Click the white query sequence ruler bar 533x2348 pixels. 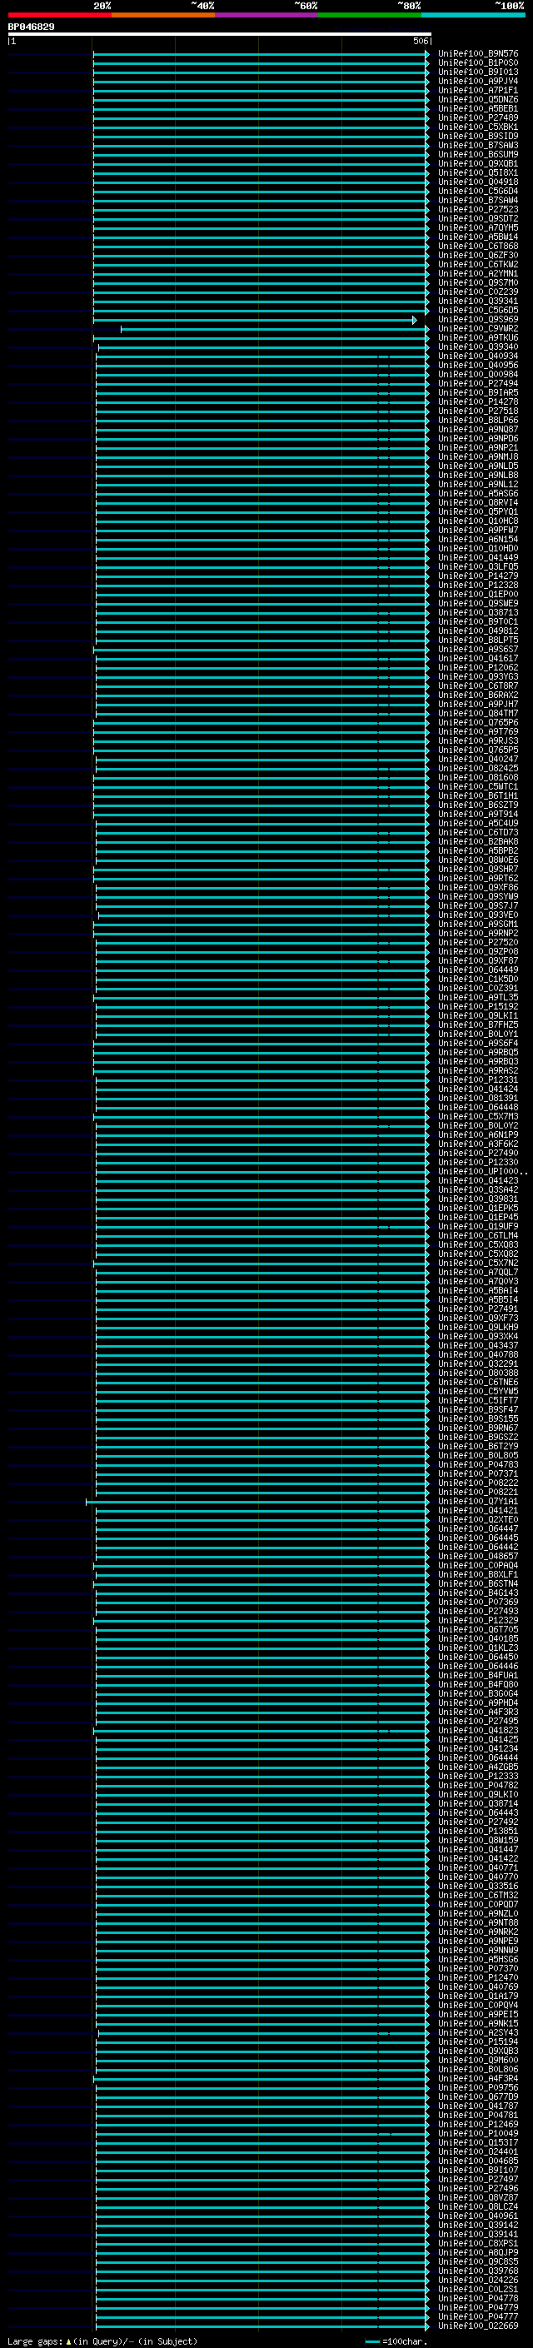(220, 35)
